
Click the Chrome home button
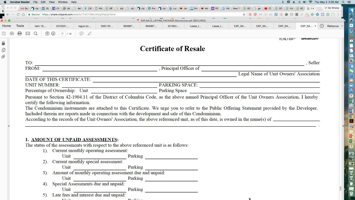tap(23, 14)
